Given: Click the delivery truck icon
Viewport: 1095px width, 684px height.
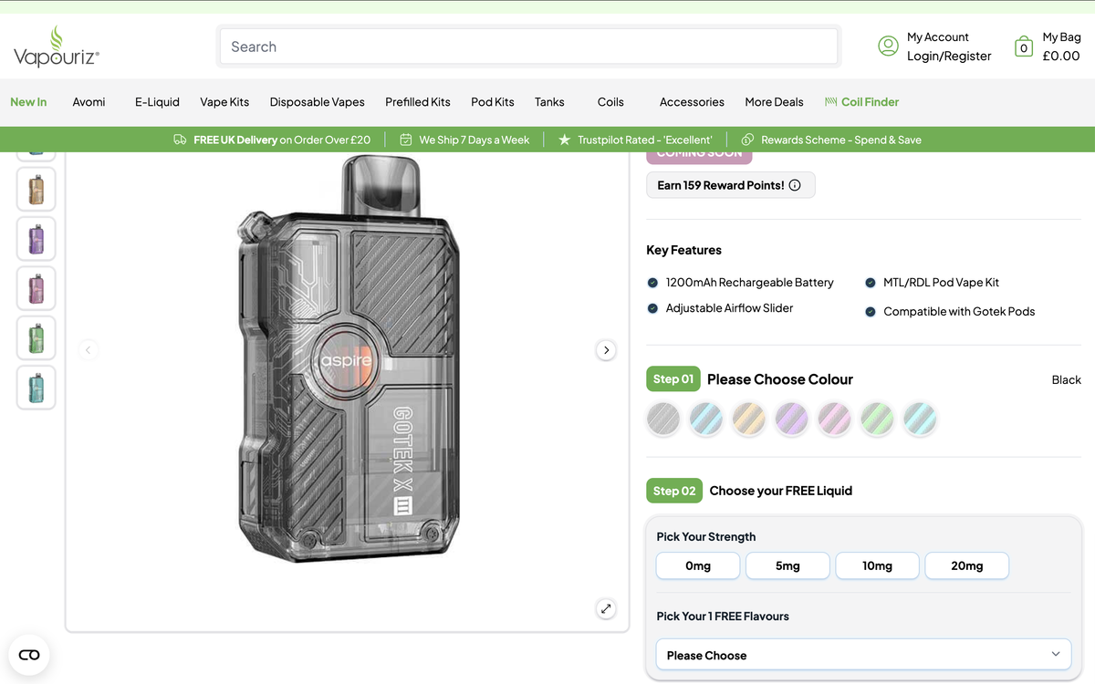Looking at the screenshot, I should click(x=180, y=140).
